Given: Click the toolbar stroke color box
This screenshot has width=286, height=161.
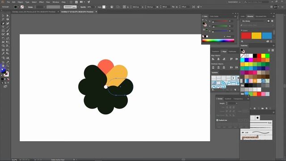Looking at the screenshot, I should coord(6,74).
